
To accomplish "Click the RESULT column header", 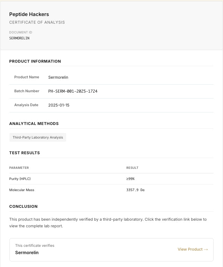I will coord(132,168).
